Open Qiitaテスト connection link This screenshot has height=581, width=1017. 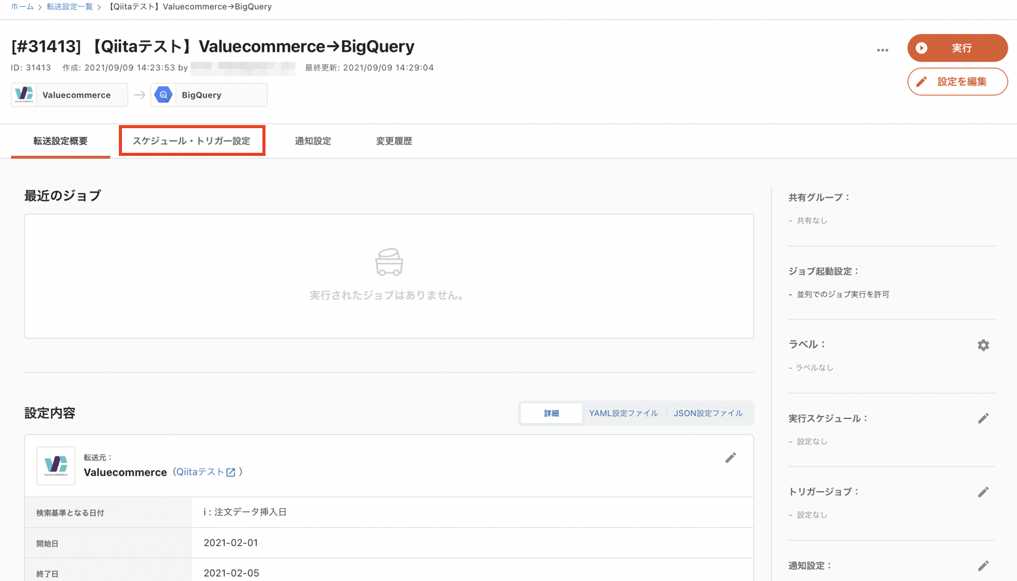[x=200, y=472]
